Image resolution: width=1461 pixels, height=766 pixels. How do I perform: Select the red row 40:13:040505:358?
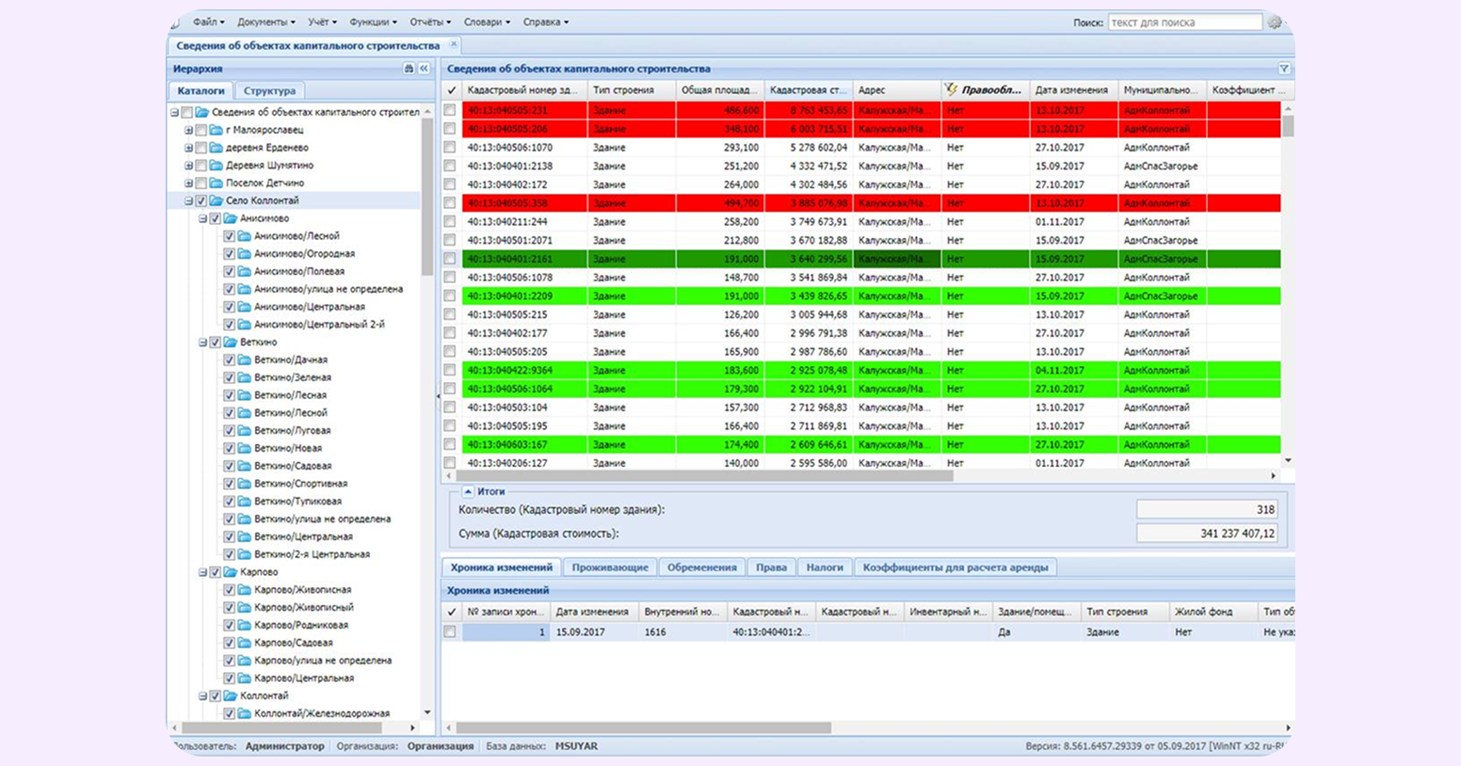(871, 203)
